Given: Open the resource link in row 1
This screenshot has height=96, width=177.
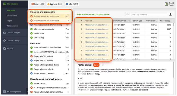Looking at the screenshot, I should 97,25.
